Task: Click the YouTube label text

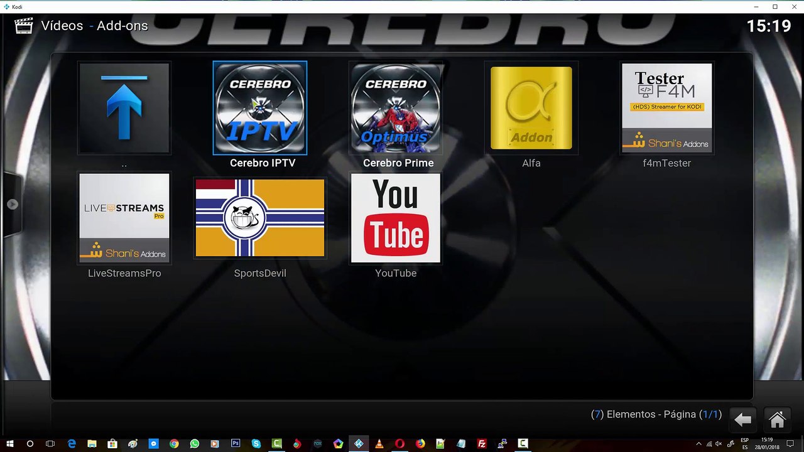Action: click(396, 274)
